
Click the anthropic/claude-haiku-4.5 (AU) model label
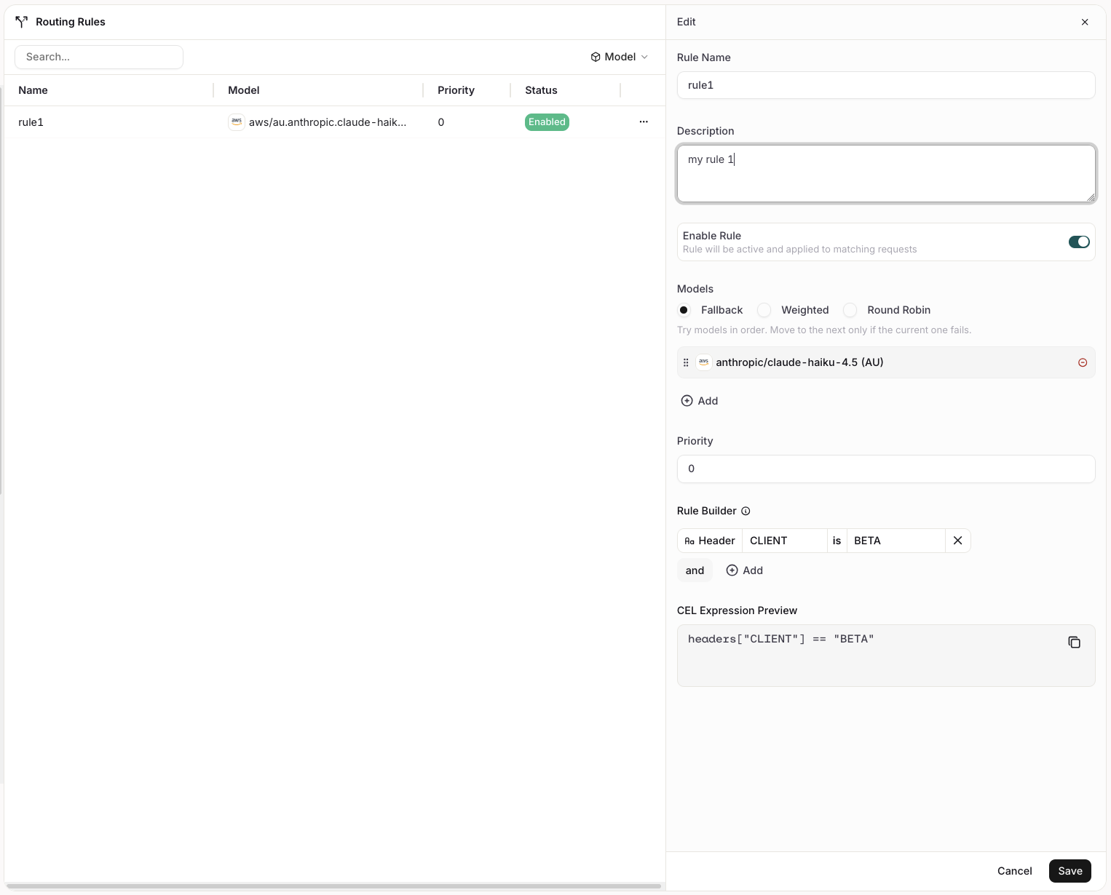pyautogui.click(x=799, y=362)
